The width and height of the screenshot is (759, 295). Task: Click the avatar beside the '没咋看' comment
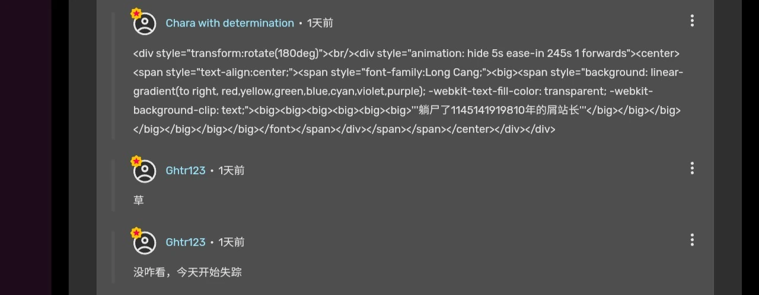point(145,243)
